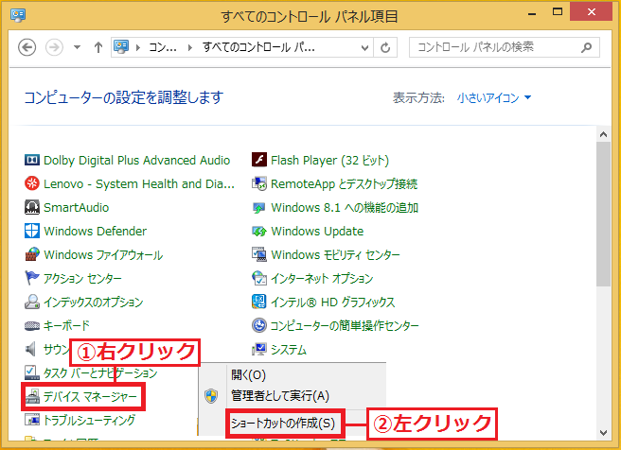Focus the コントロール パネルの検索 search field
This screenshot has height=450, width=621.
point(505,47)
